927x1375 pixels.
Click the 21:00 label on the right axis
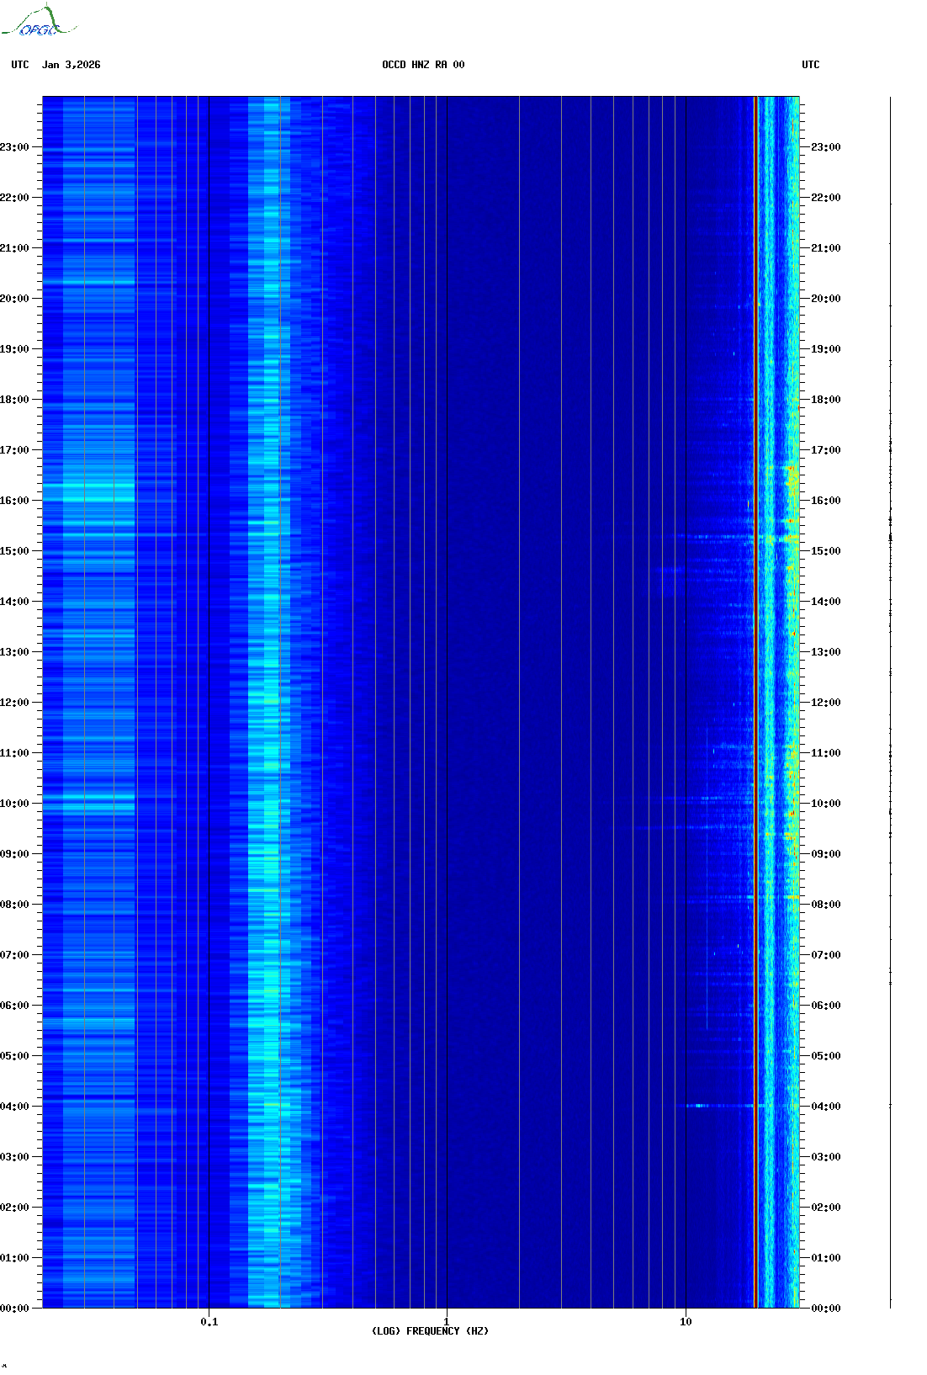[826, 248]
